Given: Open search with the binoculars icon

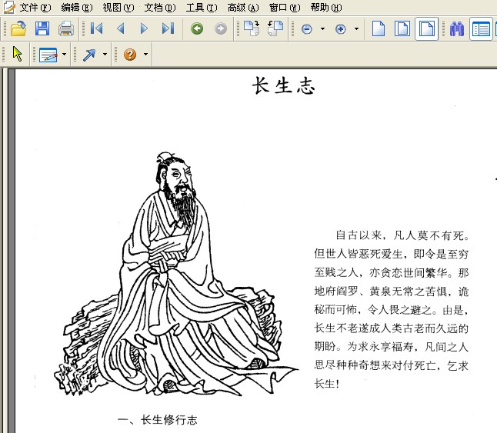Looking at the screenshot, I should 457,28.
